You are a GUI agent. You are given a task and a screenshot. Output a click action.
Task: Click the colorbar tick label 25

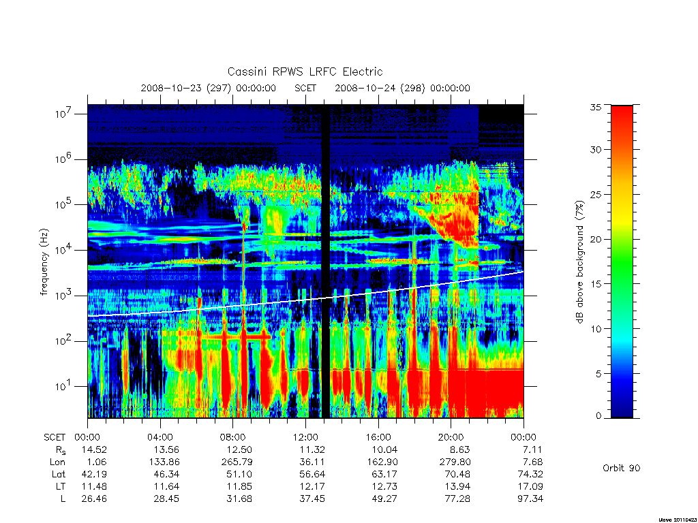pos(595,194)
